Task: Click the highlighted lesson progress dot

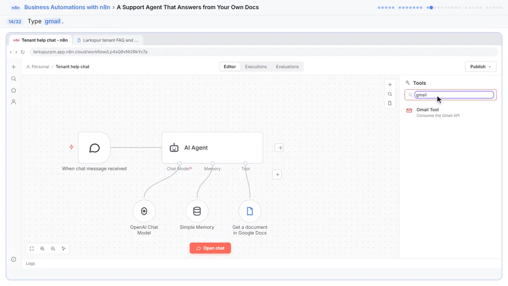Action: tap(431, 7)
